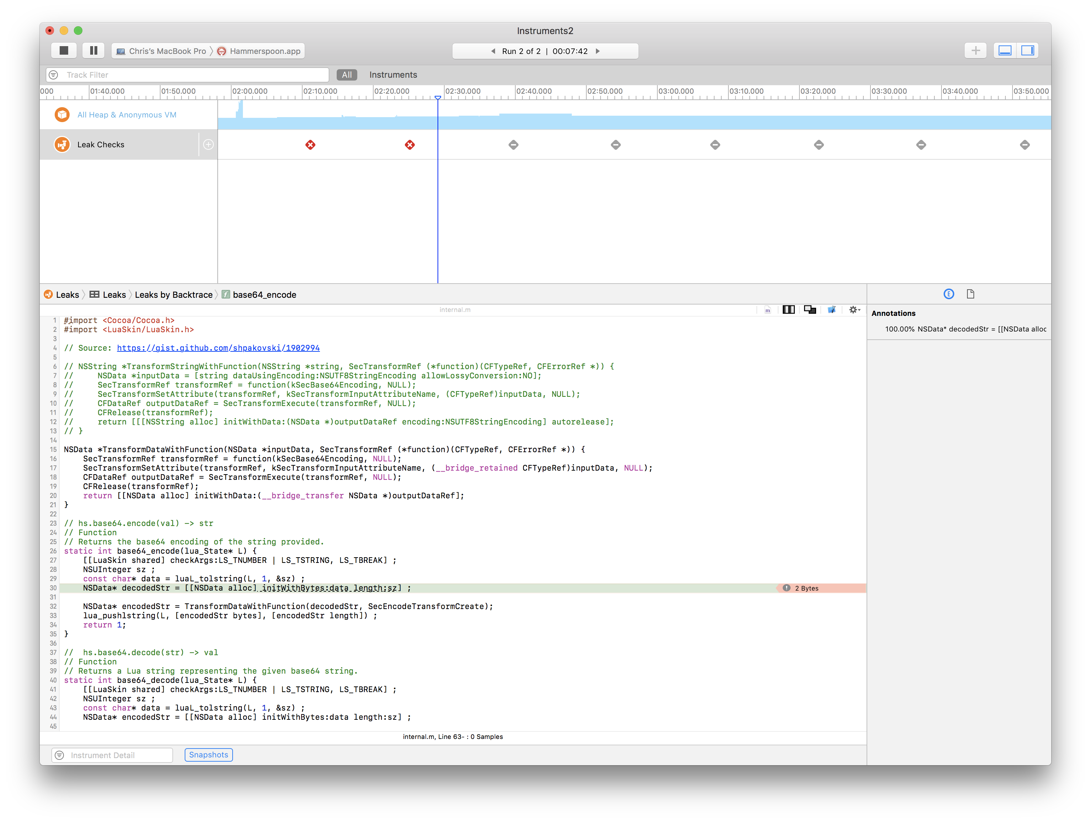Open the second Leaks breadcrumb with table icon
This screenshot has width=1091, height=822.
108,295
